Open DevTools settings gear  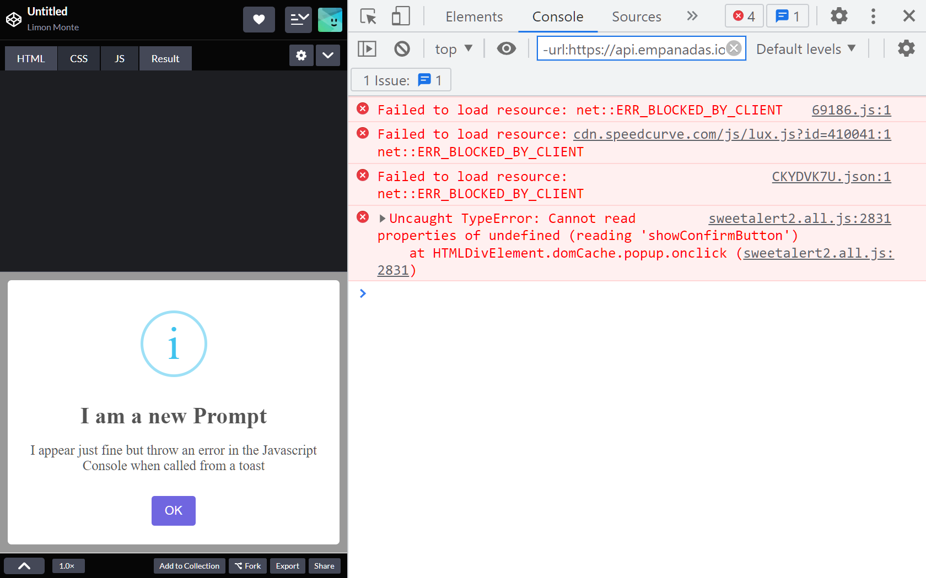(838, 16)
